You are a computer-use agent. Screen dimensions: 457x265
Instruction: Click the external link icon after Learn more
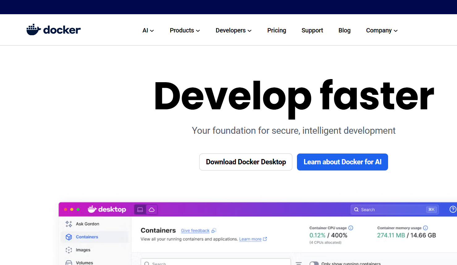click(265, 239)
